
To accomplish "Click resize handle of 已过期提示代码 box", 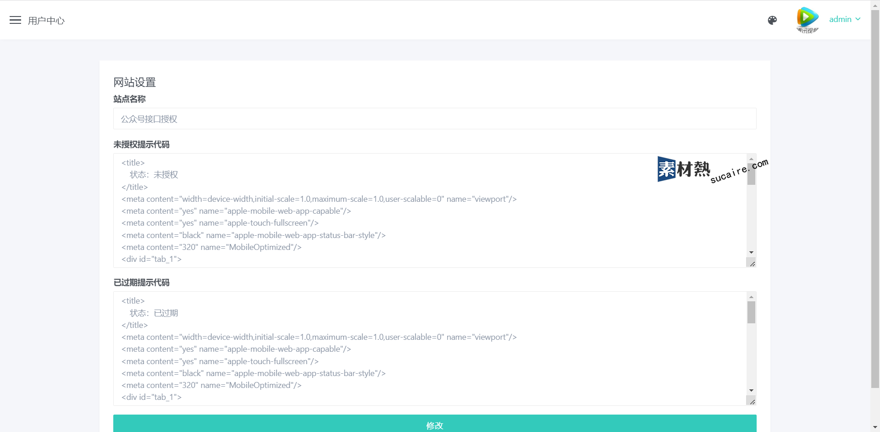I will pyautogui.click(x=752, y=402).
